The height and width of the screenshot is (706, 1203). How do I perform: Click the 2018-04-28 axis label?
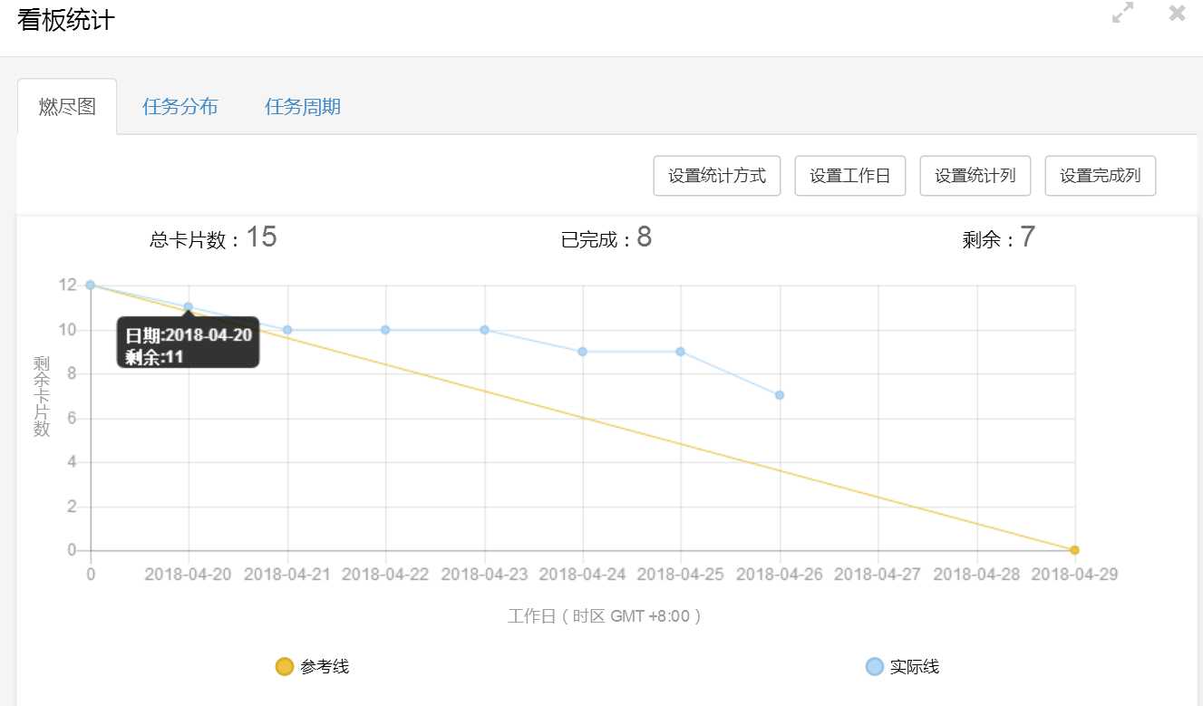click(977, 574)
